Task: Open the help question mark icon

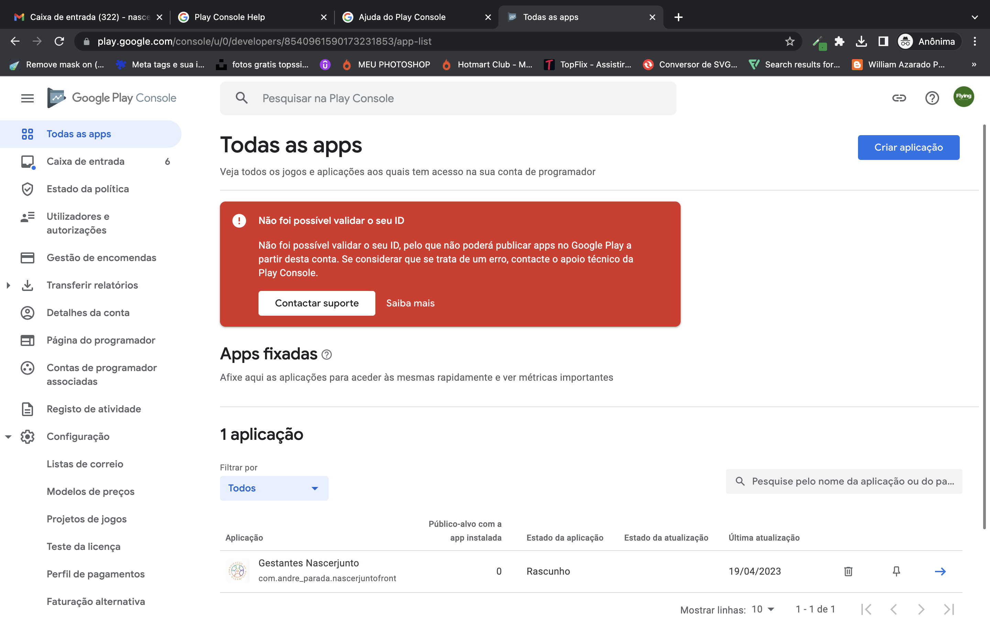Action: click(x=932, y=98)
